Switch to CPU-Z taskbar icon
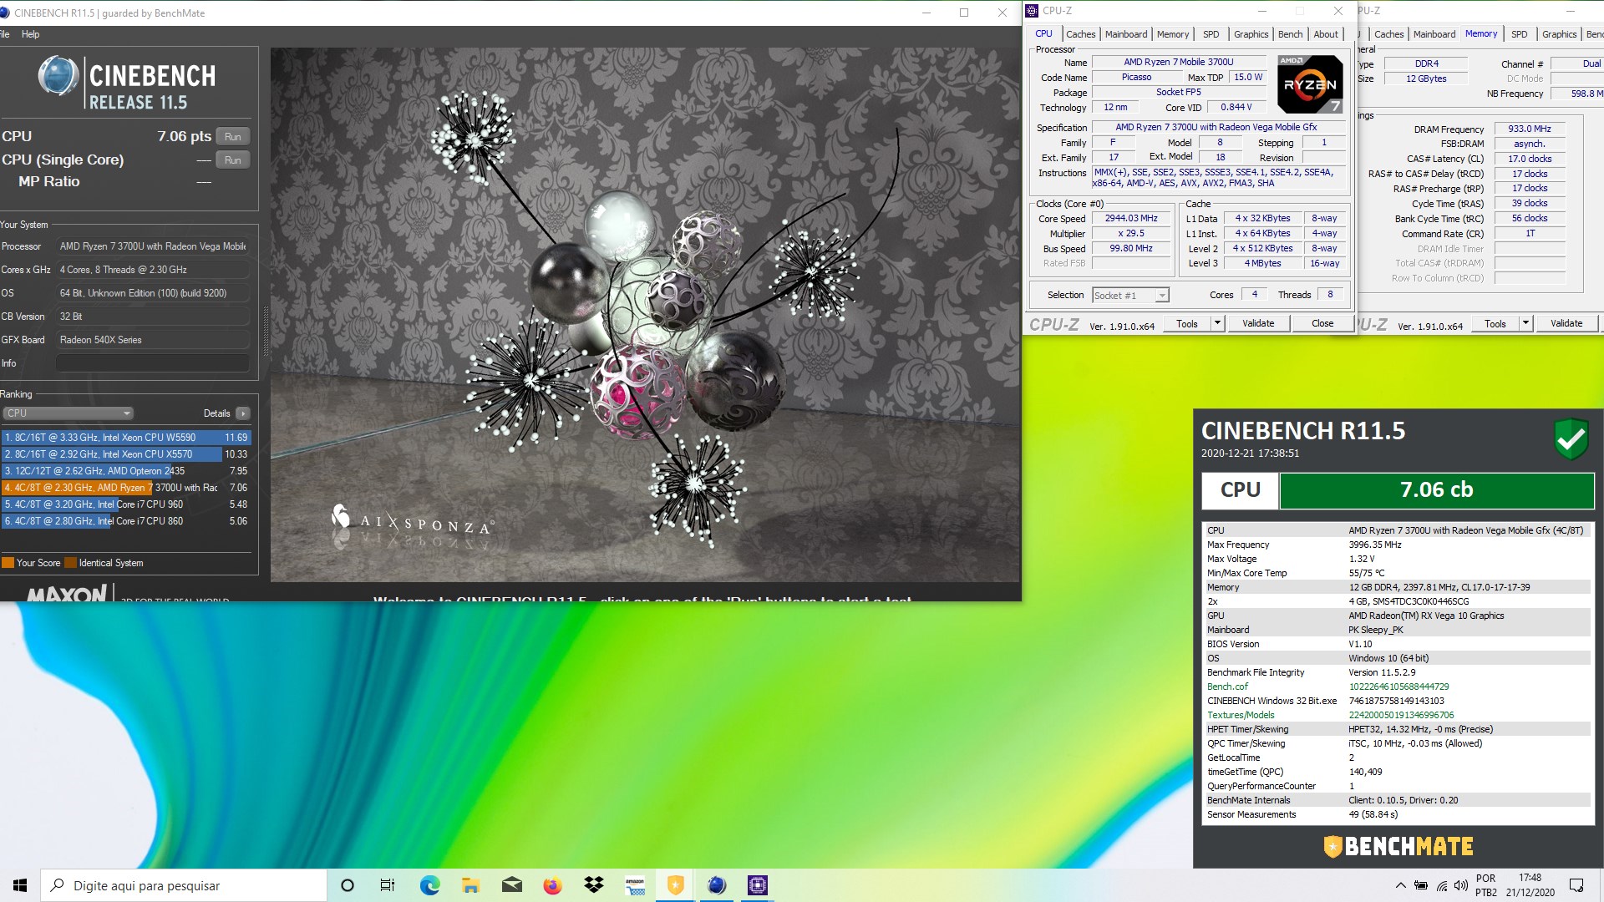 (x=758, y=885)
